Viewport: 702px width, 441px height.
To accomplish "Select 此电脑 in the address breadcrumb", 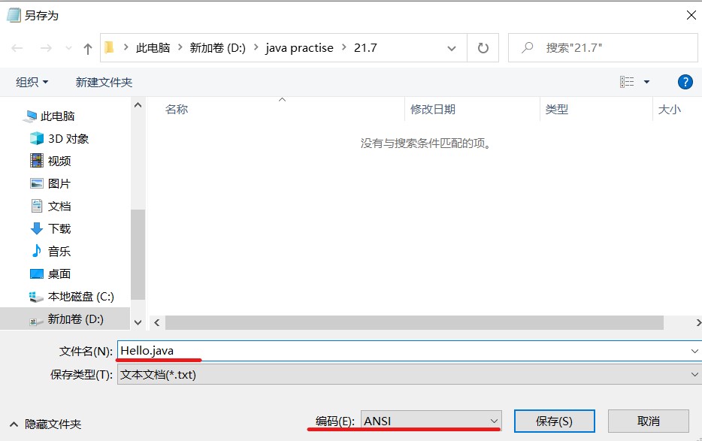I will coord(153,48).
